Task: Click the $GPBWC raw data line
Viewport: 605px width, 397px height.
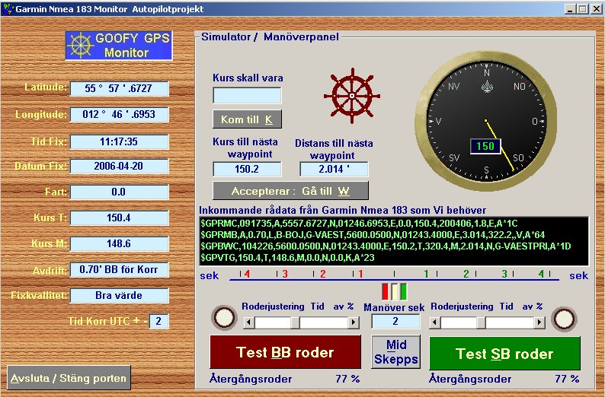Action: (386, 246)
